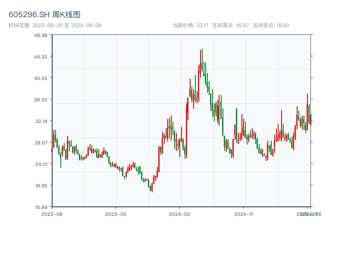Screen dimensions: 345x258
Task: Click the last candlestick at chart's right edge
Action: [x=311, y=120]
